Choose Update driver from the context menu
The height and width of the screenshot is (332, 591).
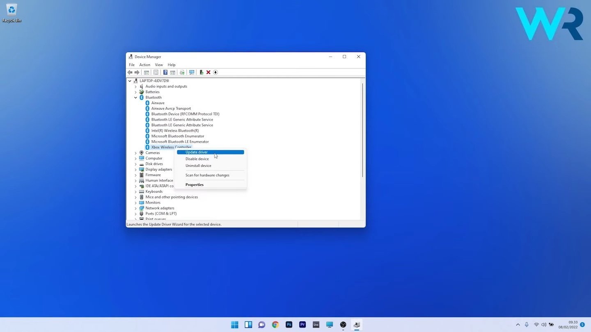pyautogui.click(x=211, y=152)
